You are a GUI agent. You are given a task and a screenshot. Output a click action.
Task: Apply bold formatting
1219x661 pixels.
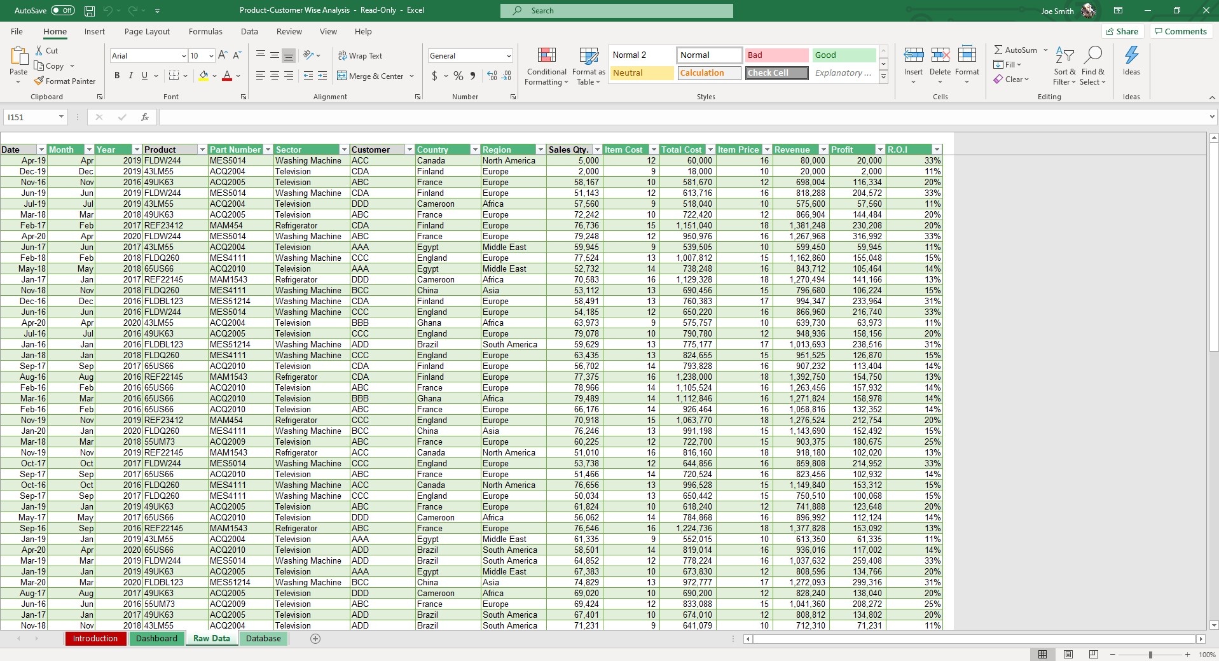(116, 75)
